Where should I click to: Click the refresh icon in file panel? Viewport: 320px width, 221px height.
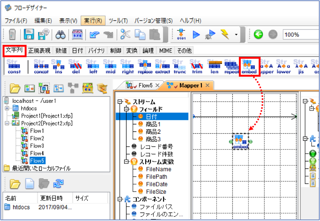point(58,184)
